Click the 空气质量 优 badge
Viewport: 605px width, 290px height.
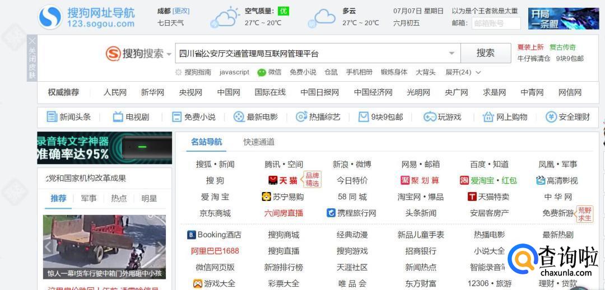click(283, 11)
